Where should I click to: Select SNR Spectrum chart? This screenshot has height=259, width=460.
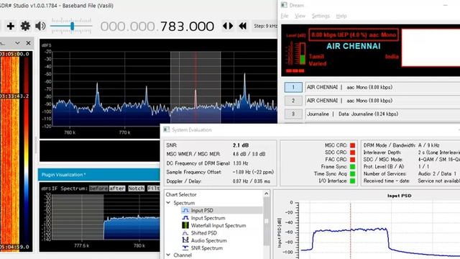[207, 247]
